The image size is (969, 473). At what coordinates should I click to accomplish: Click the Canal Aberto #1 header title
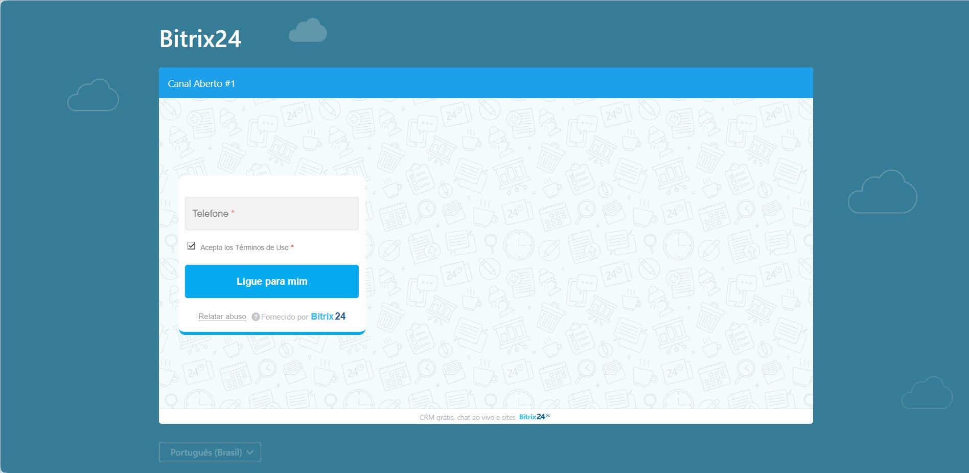(x=201, y=83)
